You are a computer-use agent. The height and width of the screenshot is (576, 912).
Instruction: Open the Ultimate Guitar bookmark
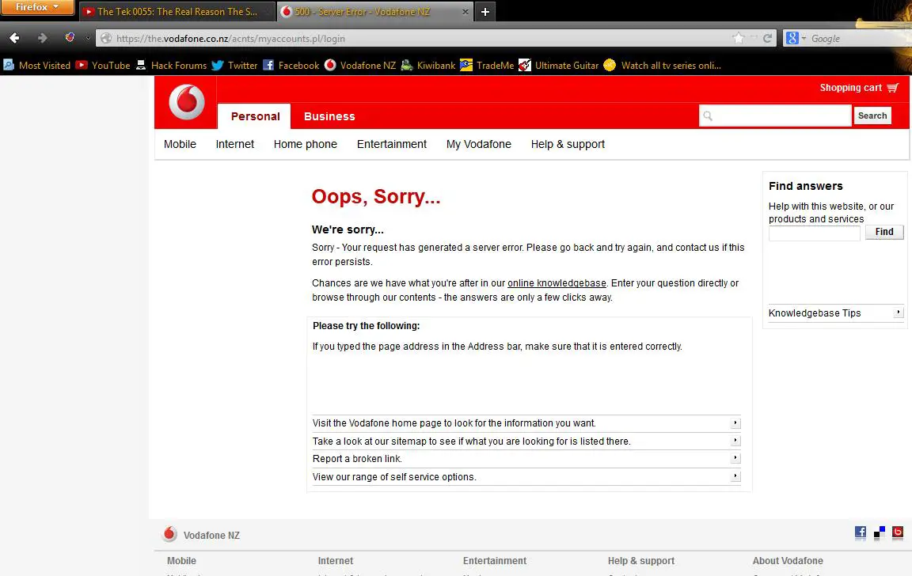pos(558,65)
